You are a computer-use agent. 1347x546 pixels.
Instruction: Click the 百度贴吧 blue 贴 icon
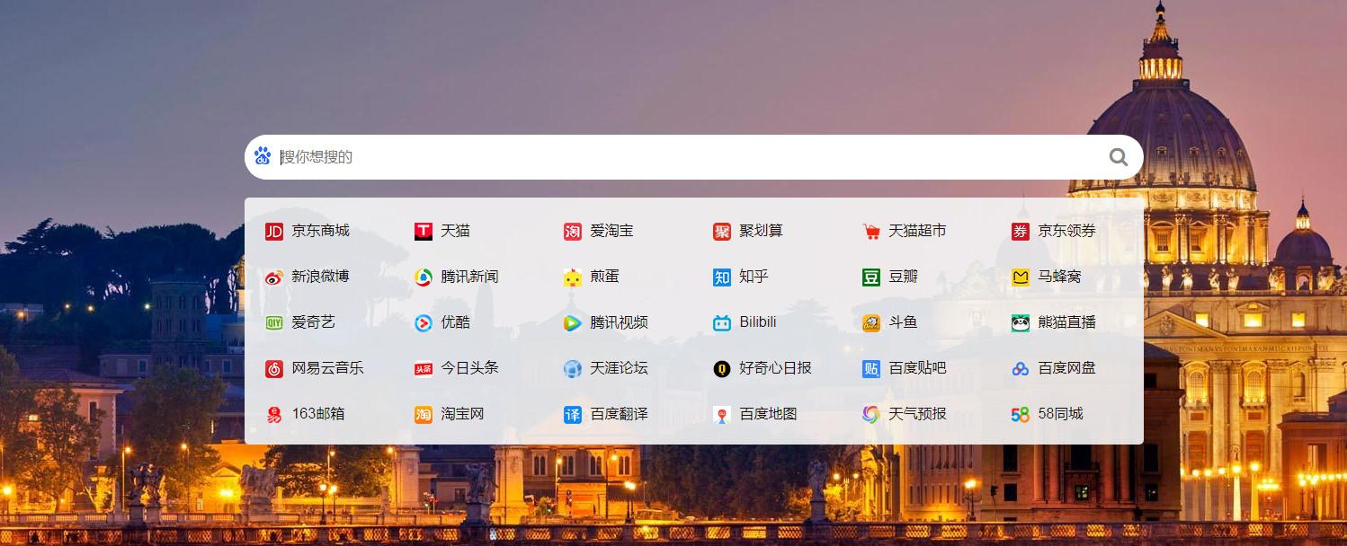(x=871, y=369)
